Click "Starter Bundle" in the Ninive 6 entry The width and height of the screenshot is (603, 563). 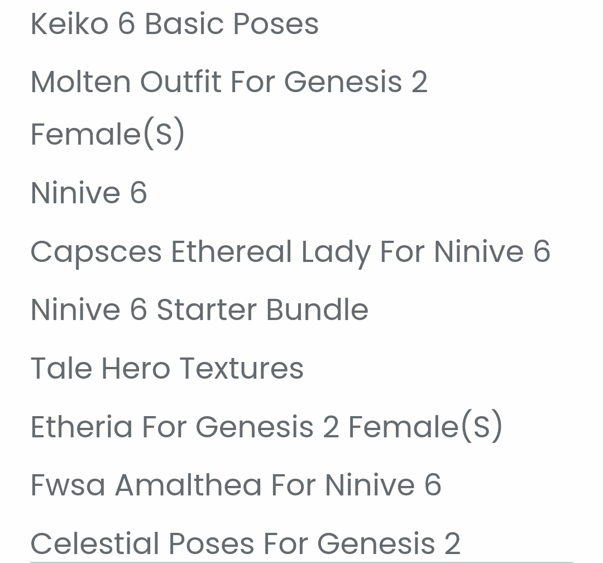tap(262, 310)
